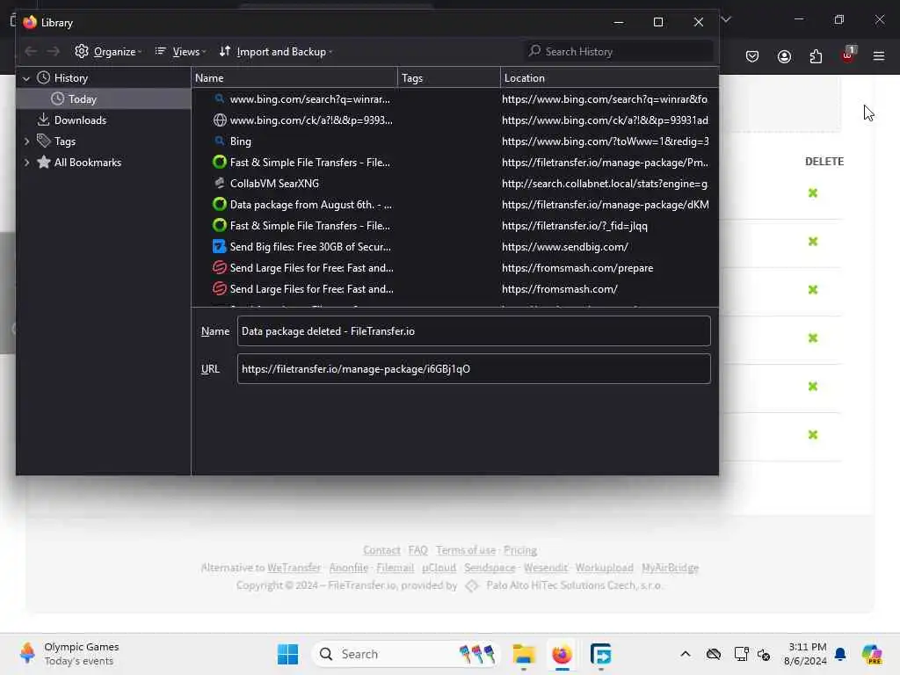The width and height of the screenshot is (900, 675).
Task: Click the CollabVM SearXNG favicon
Action: click(x=219, y=184)
